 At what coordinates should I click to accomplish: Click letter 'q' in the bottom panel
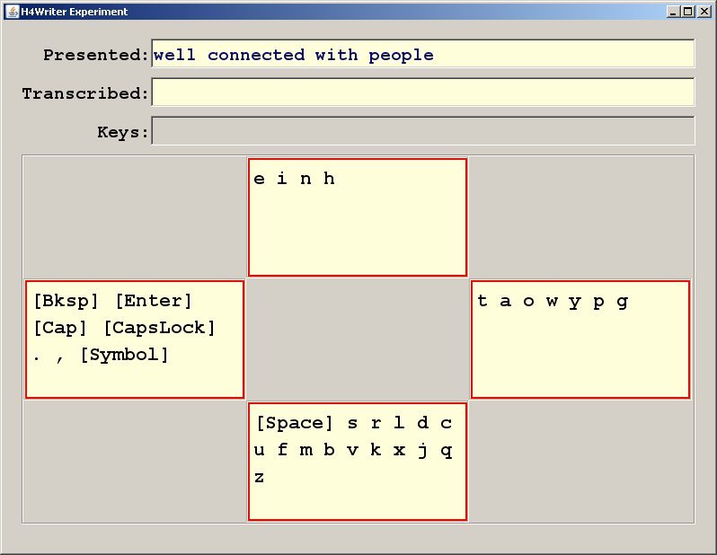coord(446,451)
